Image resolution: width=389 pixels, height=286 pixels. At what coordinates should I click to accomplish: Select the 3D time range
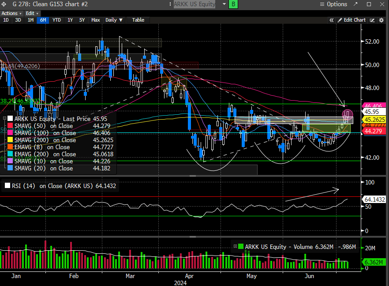(x=18, y=20)
